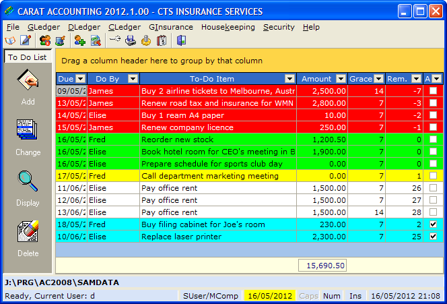Click the Add label in sidebar
447x304 pixels.
[28, 102]
